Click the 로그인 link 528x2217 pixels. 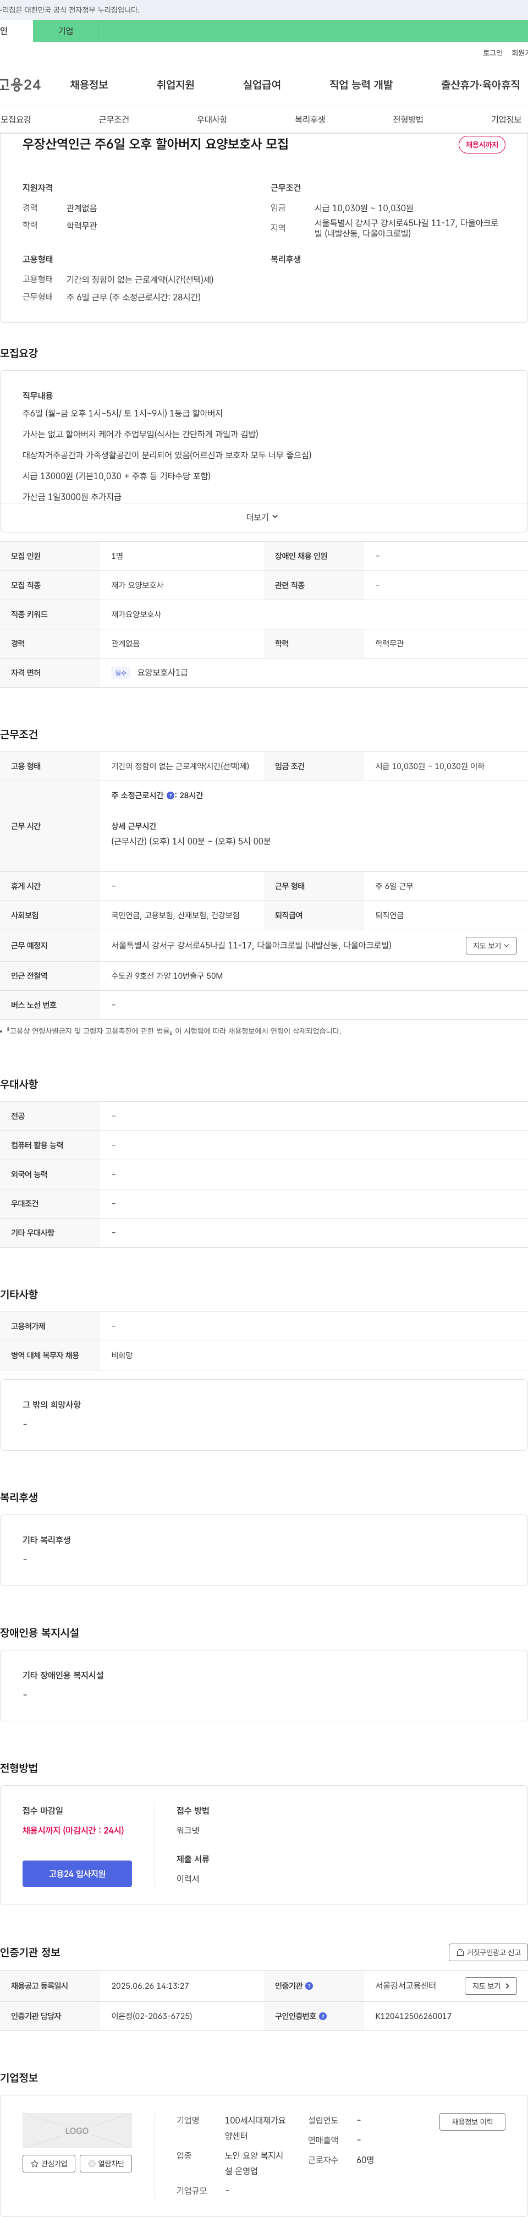click(492, 52)
